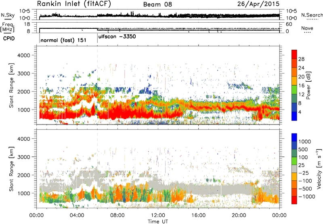Click the '4' tick on power colorbar
Viewport: 323px width, 224px height.
[x=300, y=112]
